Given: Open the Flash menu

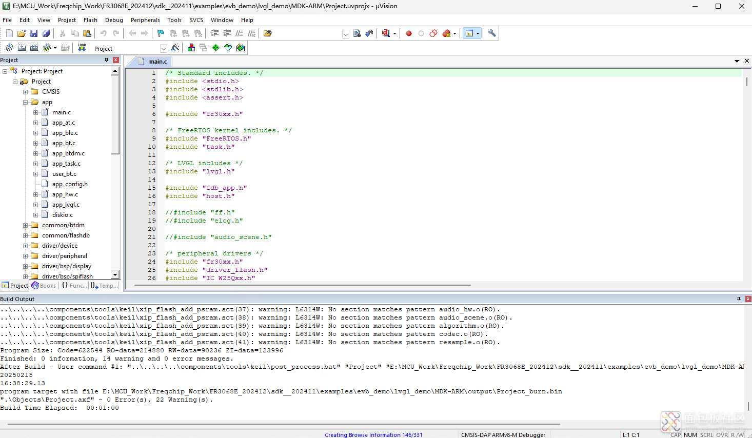Looking at the screenshot, I should [90, 20].
